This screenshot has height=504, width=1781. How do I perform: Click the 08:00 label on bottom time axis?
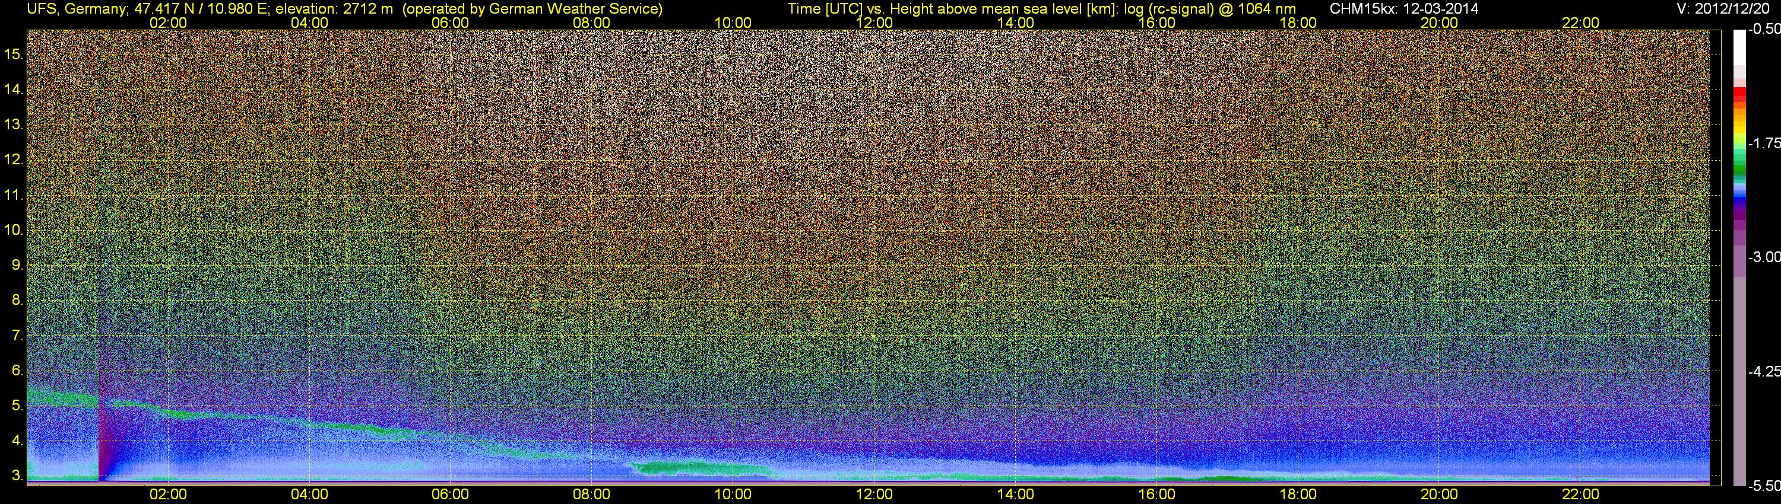click(x=592, y=495)
